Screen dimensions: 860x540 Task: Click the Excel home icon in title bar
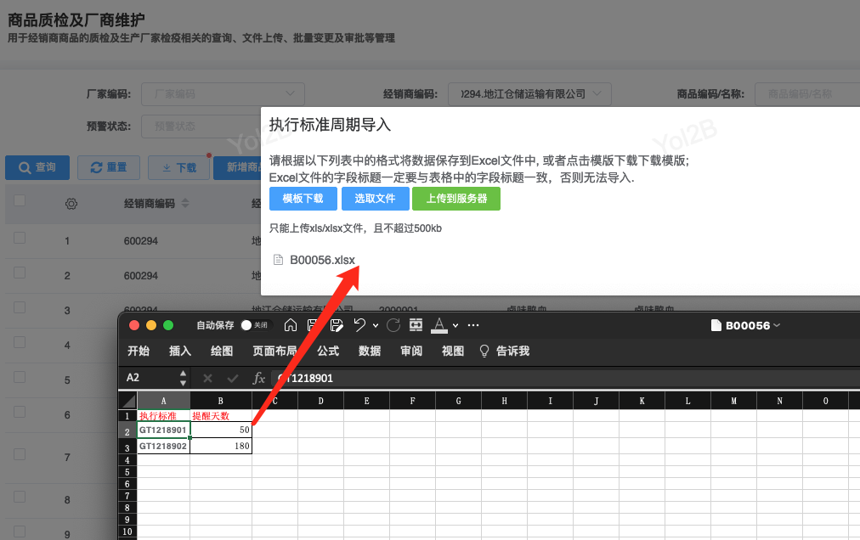click(291, 325)
